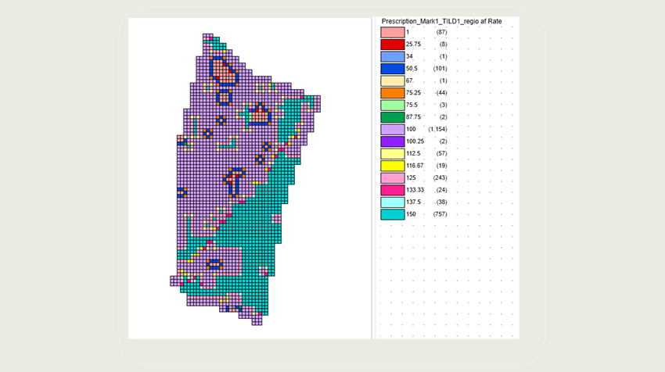Select the magenta 133.33 rate swatch

pyautogui.click(x=392, y=190)
